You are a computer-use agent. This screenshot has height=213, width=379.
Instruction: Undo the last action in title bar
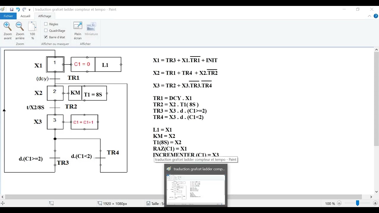point(18,9)
